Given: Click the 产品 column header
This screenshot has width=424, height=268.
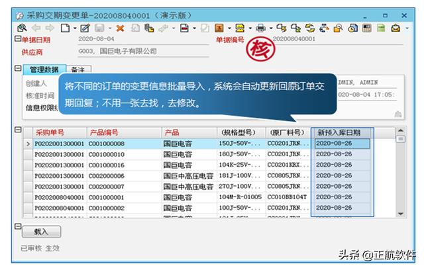Looking at the screenshot, I should coord(189,132).
